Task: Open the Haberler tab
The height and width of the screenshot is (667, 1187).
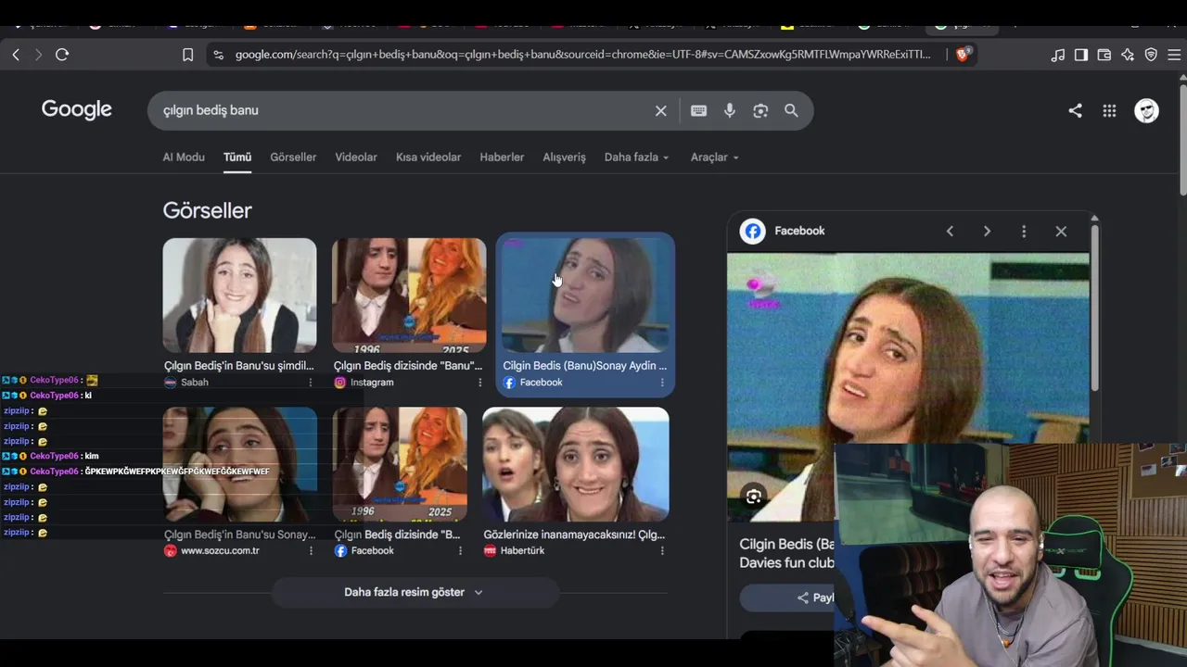Action: pyautogui.click(x=502, y=157)
